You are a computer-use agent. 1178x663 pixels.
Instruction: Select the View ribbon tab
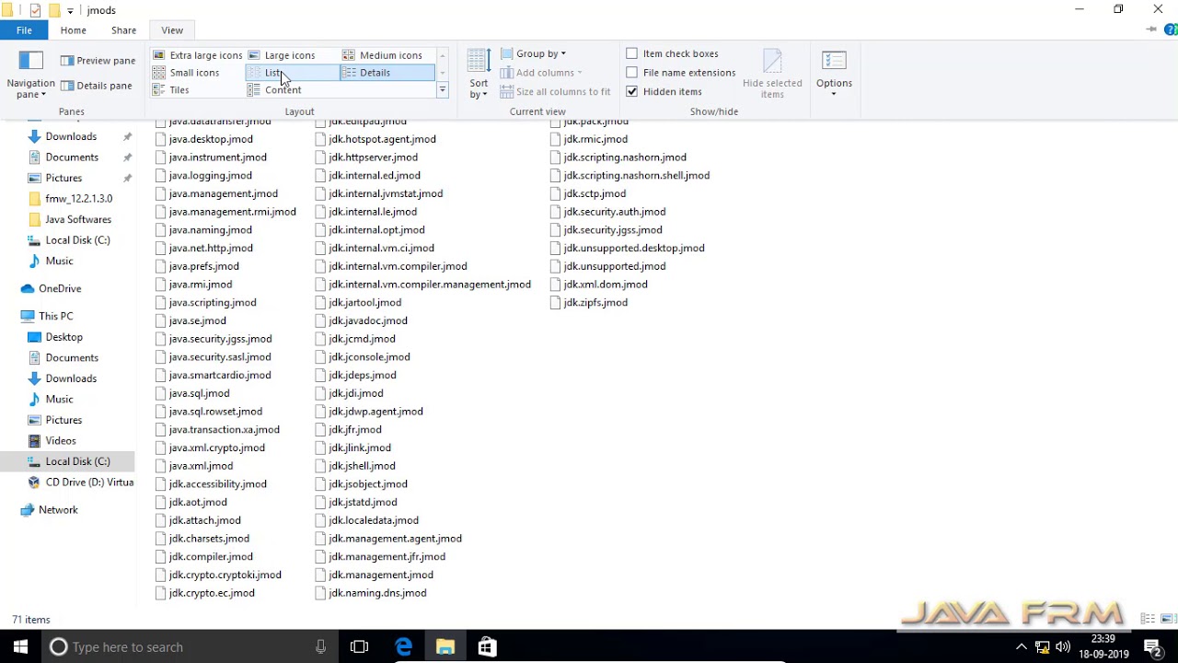point(172,30)
